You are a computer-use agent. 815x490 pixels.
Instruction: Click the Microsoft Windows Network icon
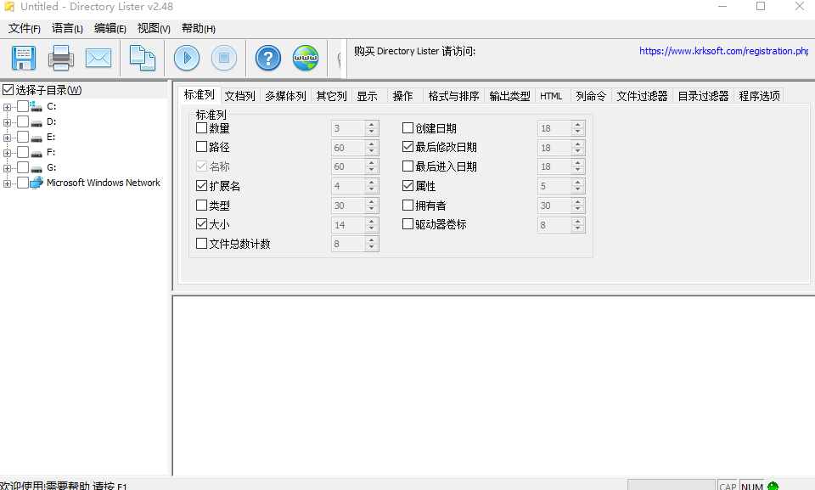coord(37,183)
